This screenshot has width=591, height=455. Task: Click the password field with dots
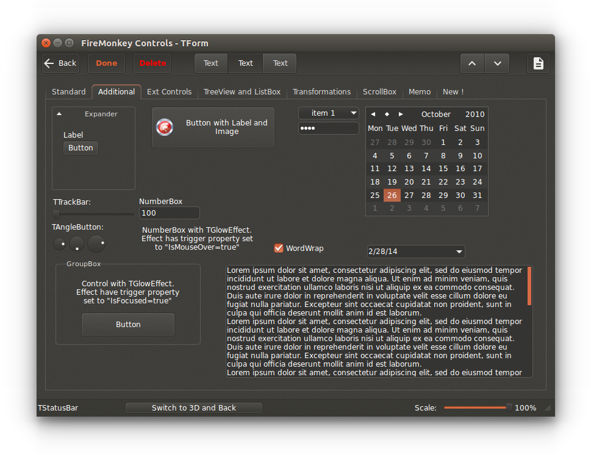pyautogui.click(x=328, y=128)
